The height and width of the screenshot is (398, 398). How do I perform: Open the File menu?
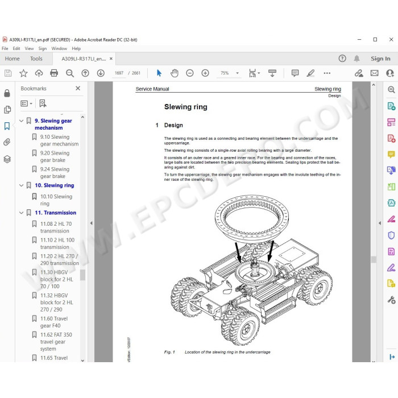click(x=5, y=48)
